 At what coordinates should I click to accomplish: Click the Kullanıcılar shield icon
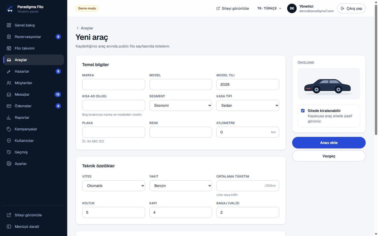pos(9,141)
